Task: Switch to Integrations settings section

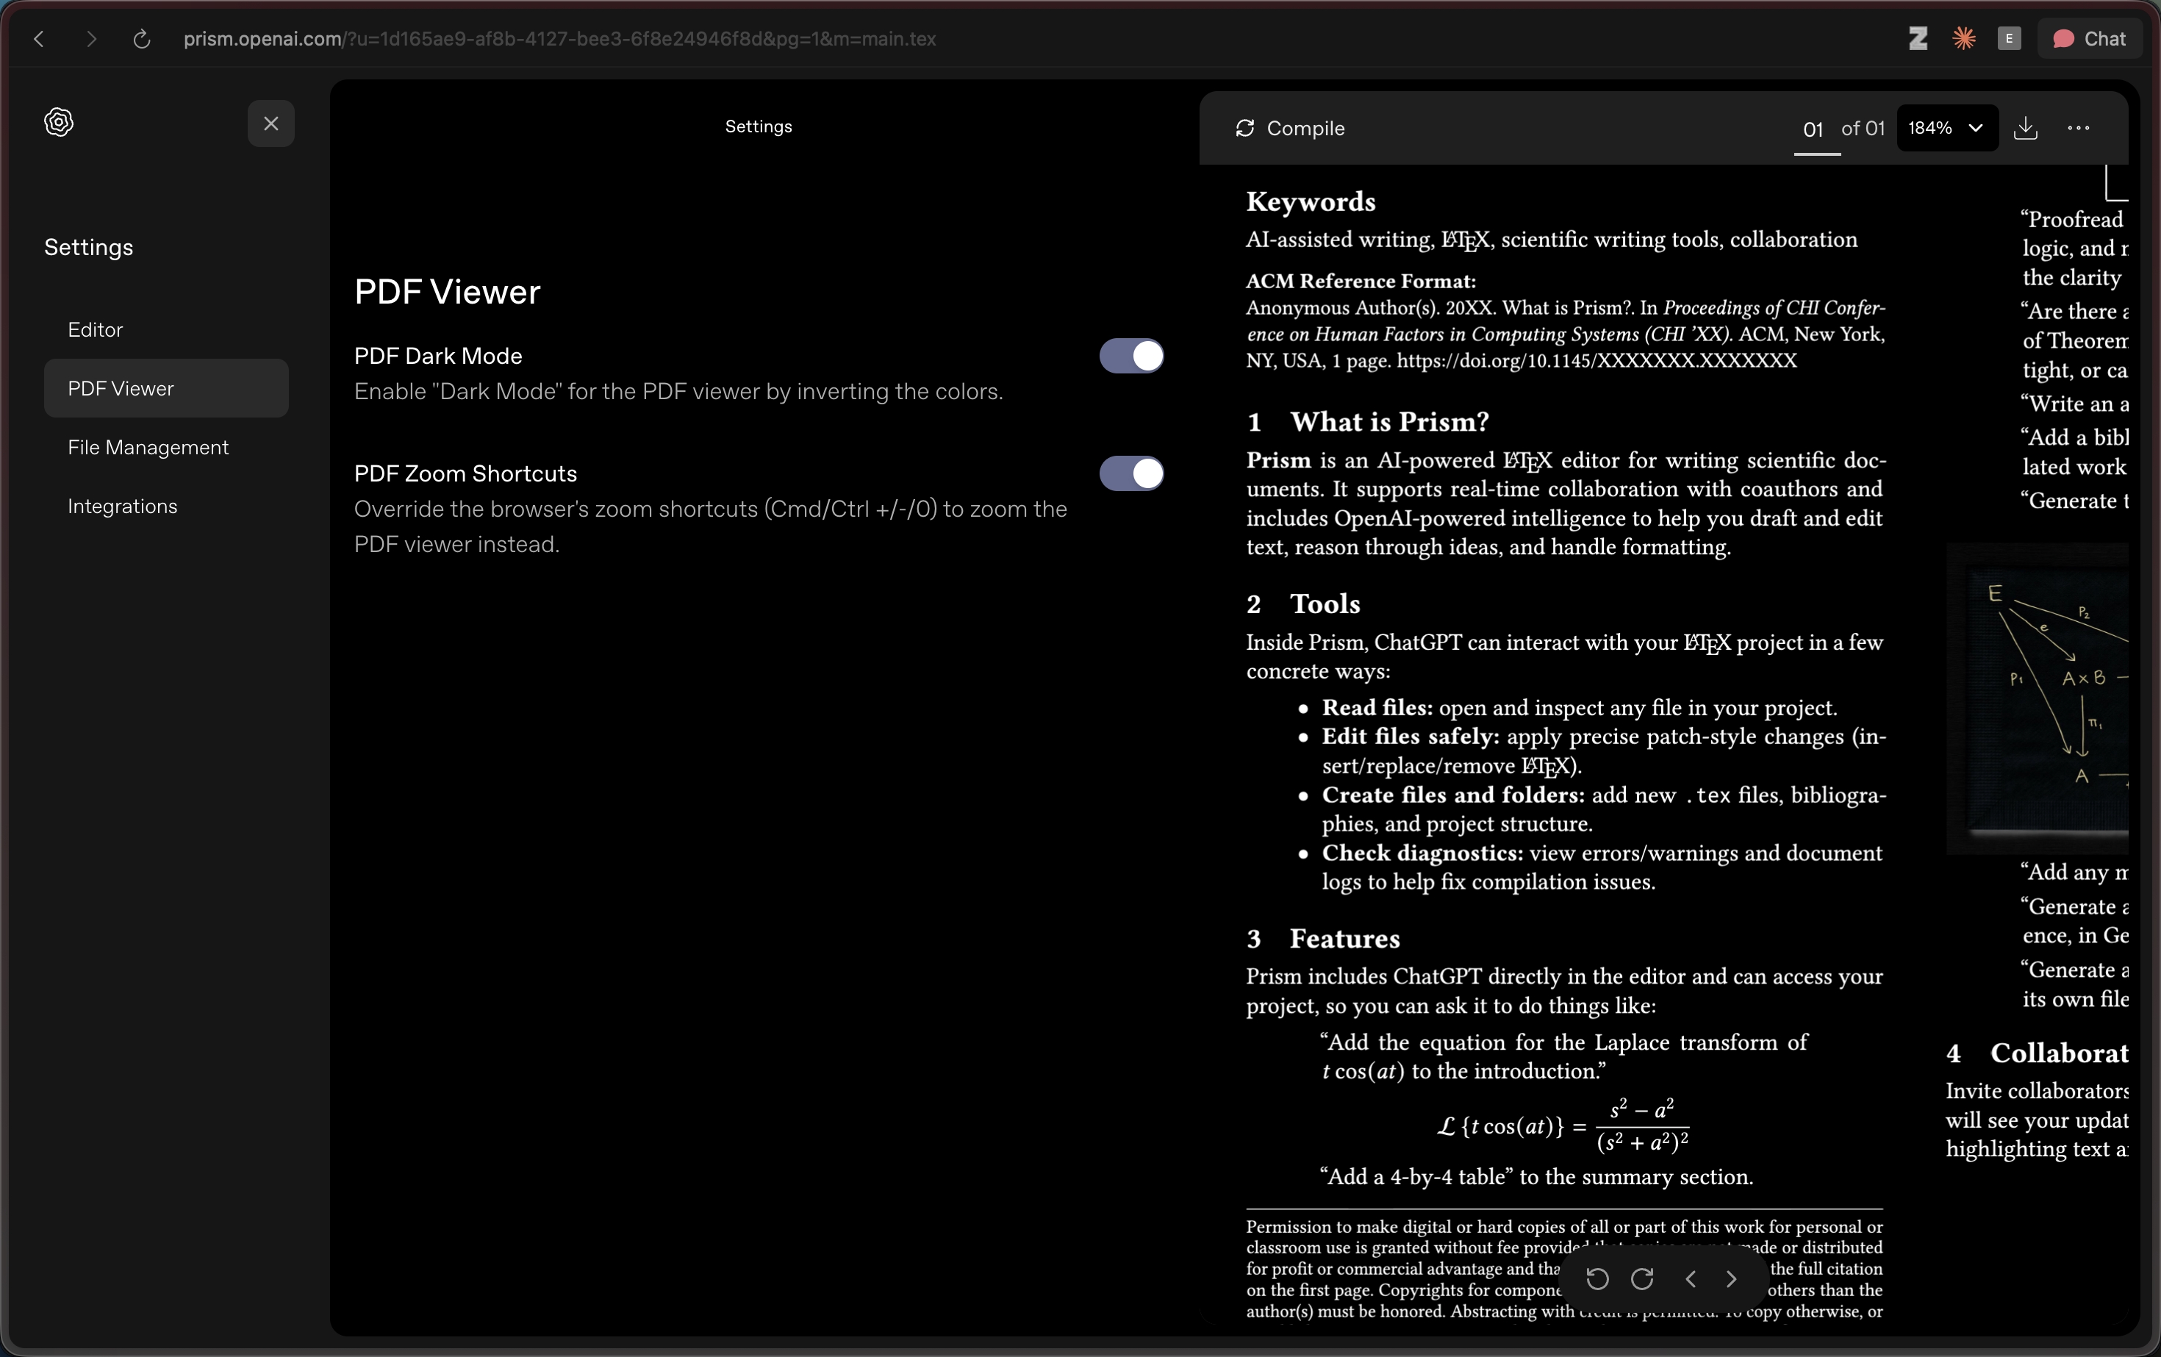Action: [x=123, y=506]
